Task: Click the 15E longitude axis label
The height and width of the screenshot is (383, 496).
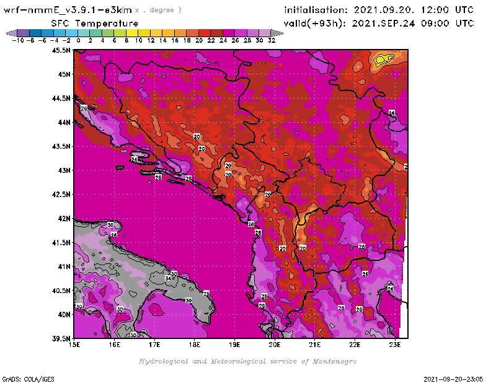Action: coord(74,345)
